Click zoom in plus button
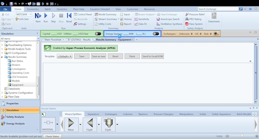 tap(257, 136)
